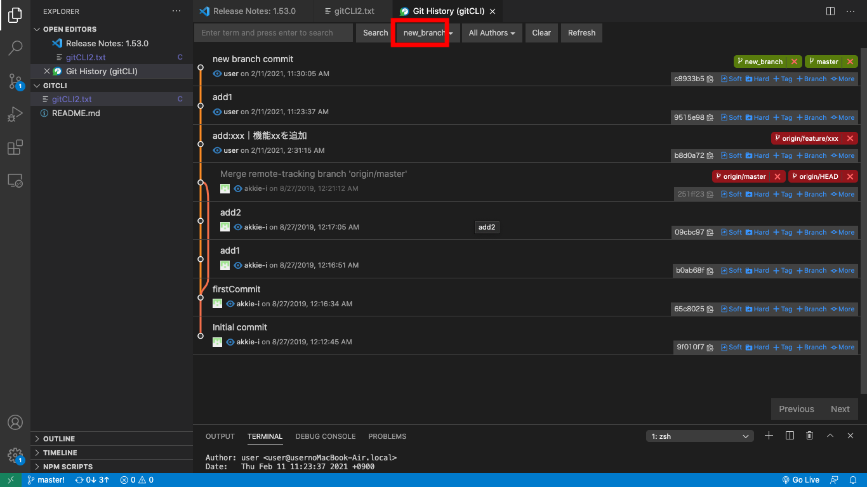Open the new_branch branch dropdown
The width and height of the screenshot is (867, 487).
click(428, 33)
